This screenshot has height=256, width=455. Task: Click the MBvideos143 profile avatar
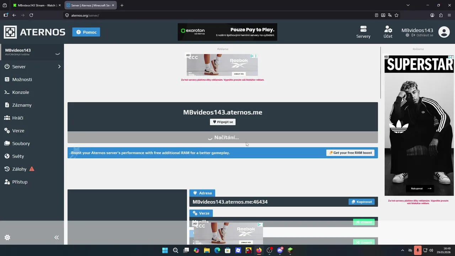pos(444,32)
